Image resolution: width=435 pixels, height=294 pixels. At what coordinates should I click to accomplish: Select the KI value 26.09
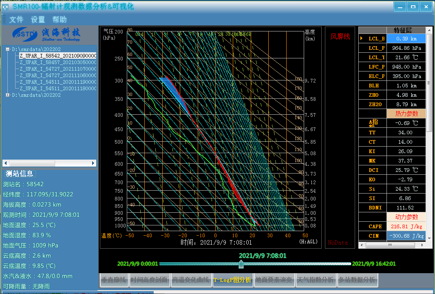[x=406, y=151]
